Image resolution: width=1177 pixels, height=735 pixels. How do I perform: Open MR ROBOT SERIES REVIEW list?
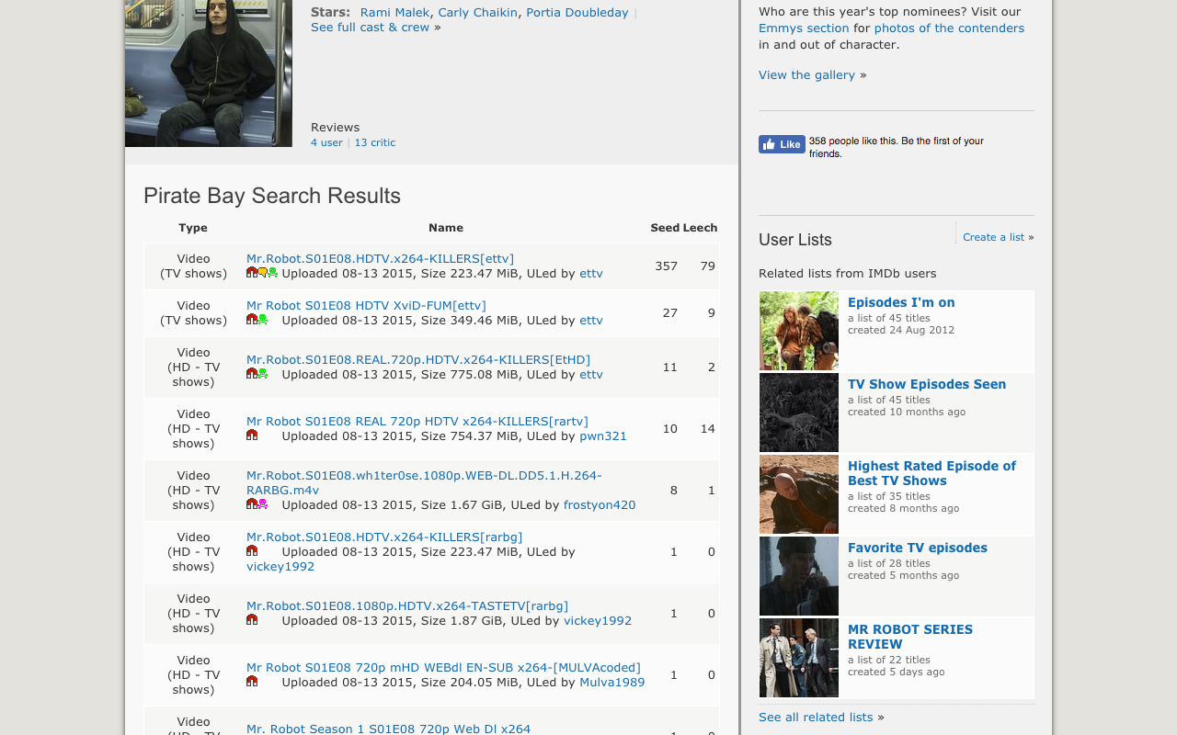910,637
